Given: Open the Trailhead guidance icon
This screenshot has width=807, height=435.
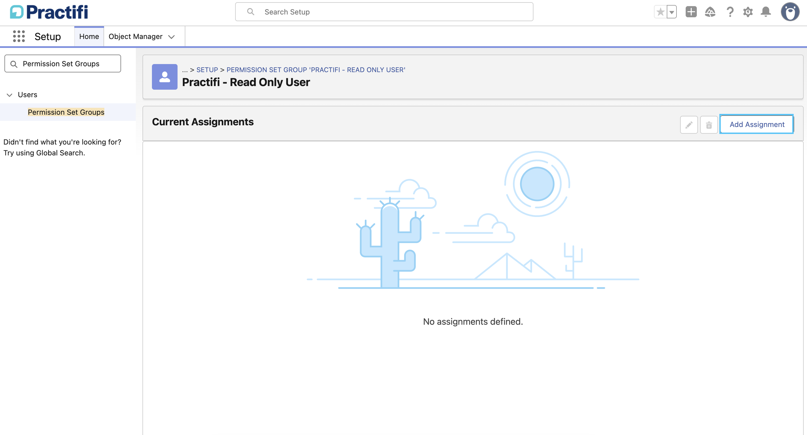Looking at the screenshot, I should 710,12.
